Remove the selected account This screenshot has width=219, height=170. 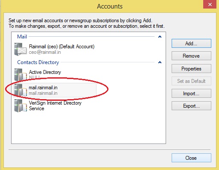[191, 56]
